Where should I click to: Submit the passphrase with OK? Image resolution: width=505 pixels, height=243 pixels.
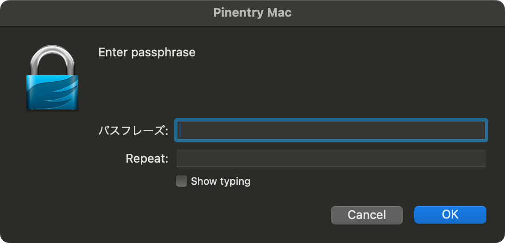[x=450, y=215]
